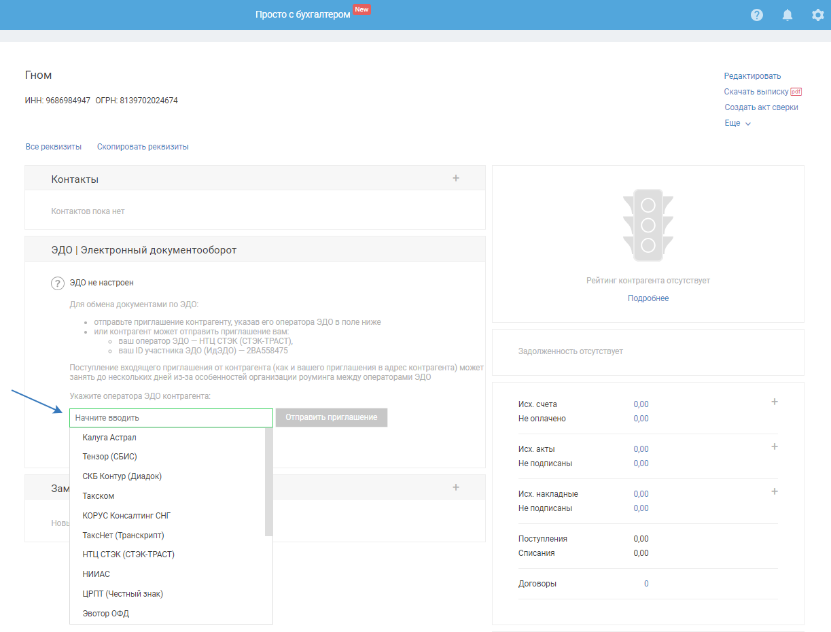
Task: Open Все реквизиты link
Action: [54, 147]
